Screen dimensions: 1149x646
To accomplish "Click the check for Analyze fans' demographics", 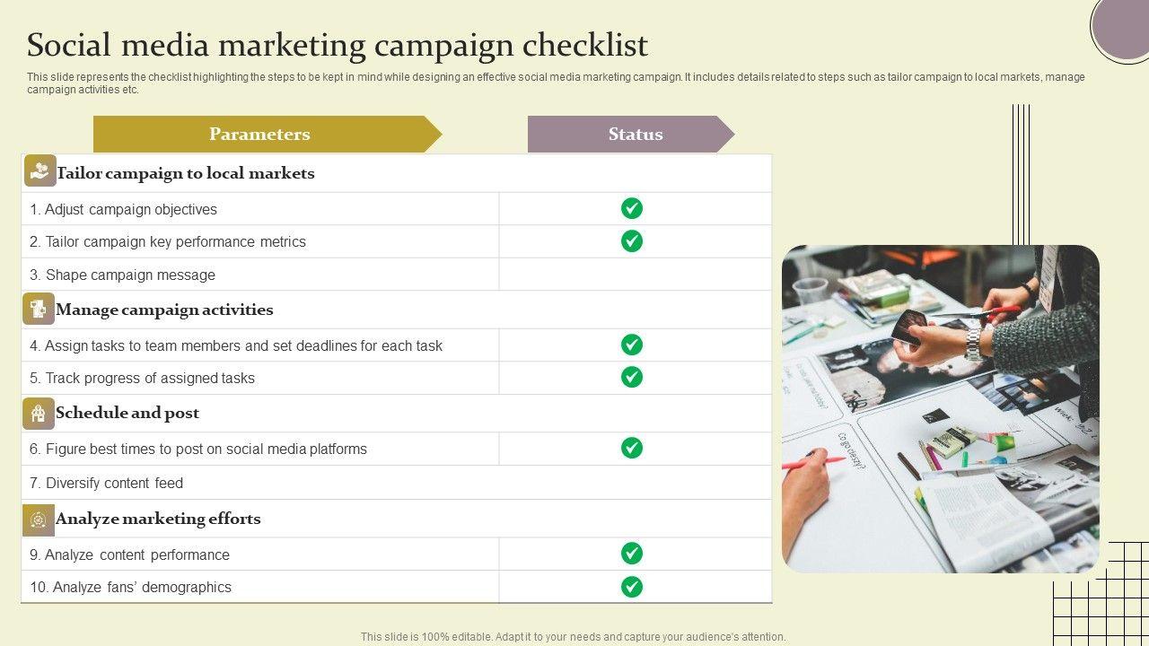I will (632, 587).
